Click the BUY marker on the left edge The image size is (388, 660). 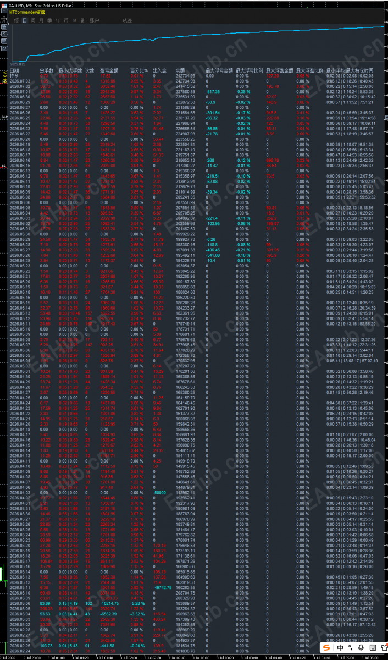(4, 117)
